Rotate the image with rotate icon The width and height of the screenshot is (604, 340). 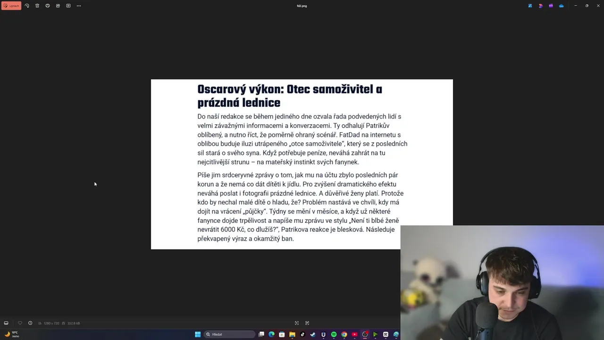pyautogui.click(x=27, y=6)
